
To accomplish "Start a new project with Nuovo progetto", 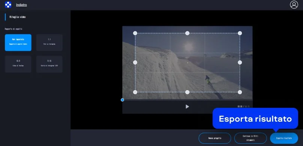I will pos(215,138).
